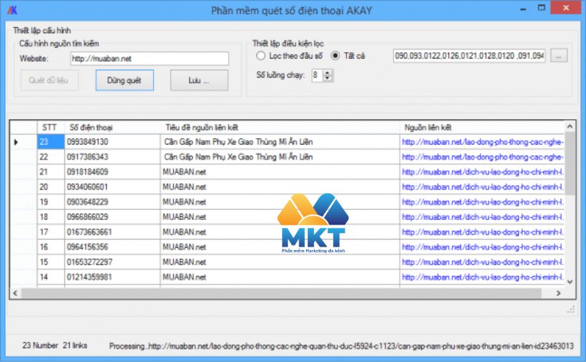The image size is (586, 362).
Task: Open the source link in row 18
Action: click(x=482, y=217)
